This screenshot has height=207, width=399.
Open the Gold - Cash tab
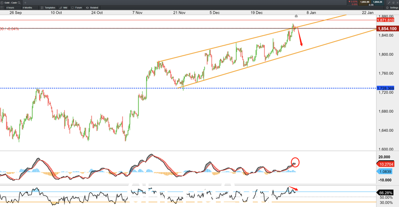coord(11,3)
